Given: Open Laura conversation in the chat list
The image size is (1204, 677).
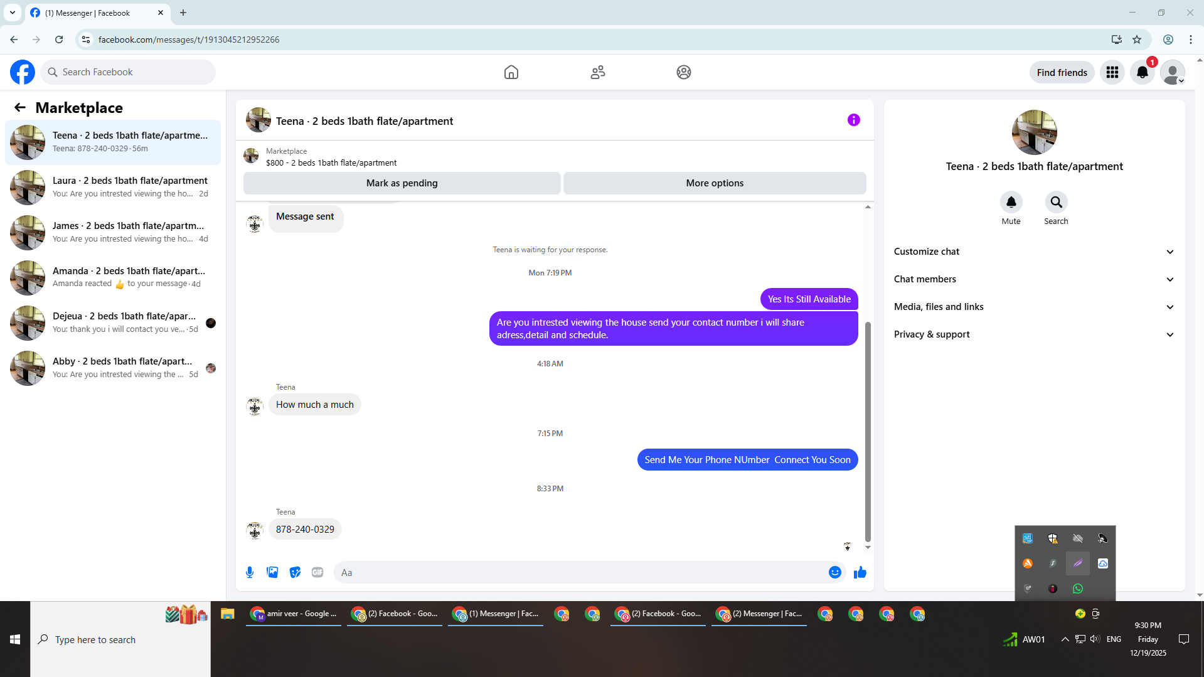Looking at the screenshot, I should click(113, 188).
